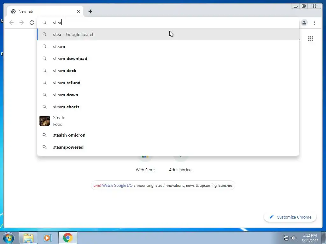
Task: Choose 'stea - Google Search' suggestion
Action: [x=168, y=34]
